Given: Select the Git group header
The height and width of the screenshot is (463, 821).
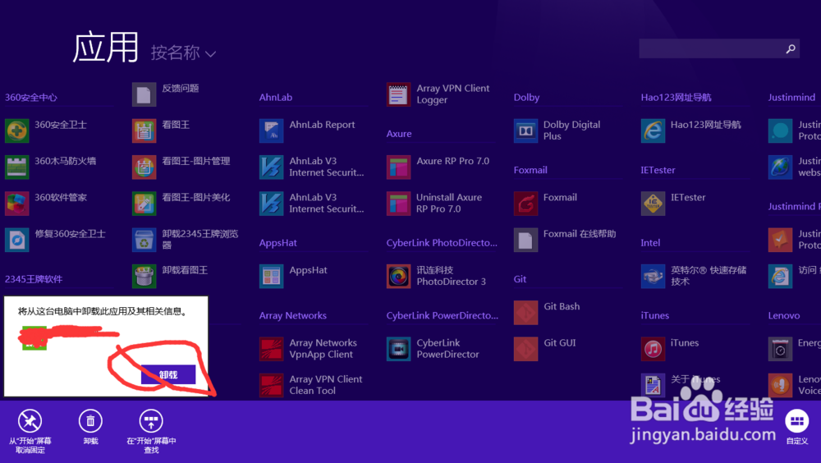Looking at the screenshot, I should (520, 279).
